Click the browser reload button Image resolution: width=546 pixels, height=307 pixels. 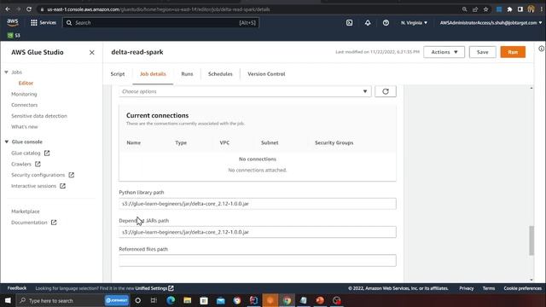(x=29, y=9)
